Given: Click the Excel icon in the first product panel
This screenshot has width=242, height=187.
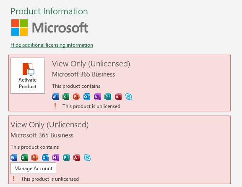Looking at the screenshot, I should pos(66,97).
